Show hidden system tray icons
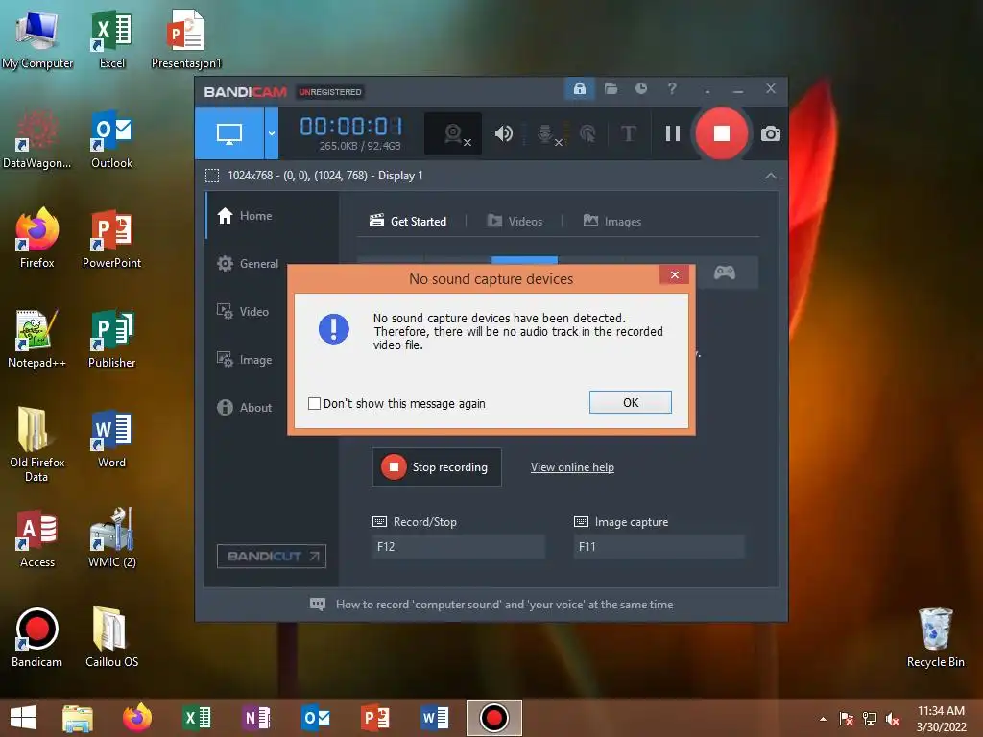Viewport: 983px width, 737px height. pos(823,719)
